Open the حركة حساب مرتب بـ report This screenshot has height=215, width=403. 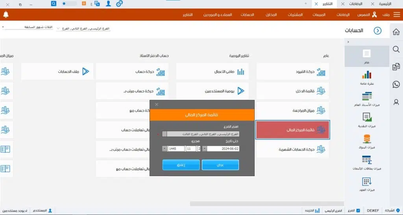(x=132, y=91)
